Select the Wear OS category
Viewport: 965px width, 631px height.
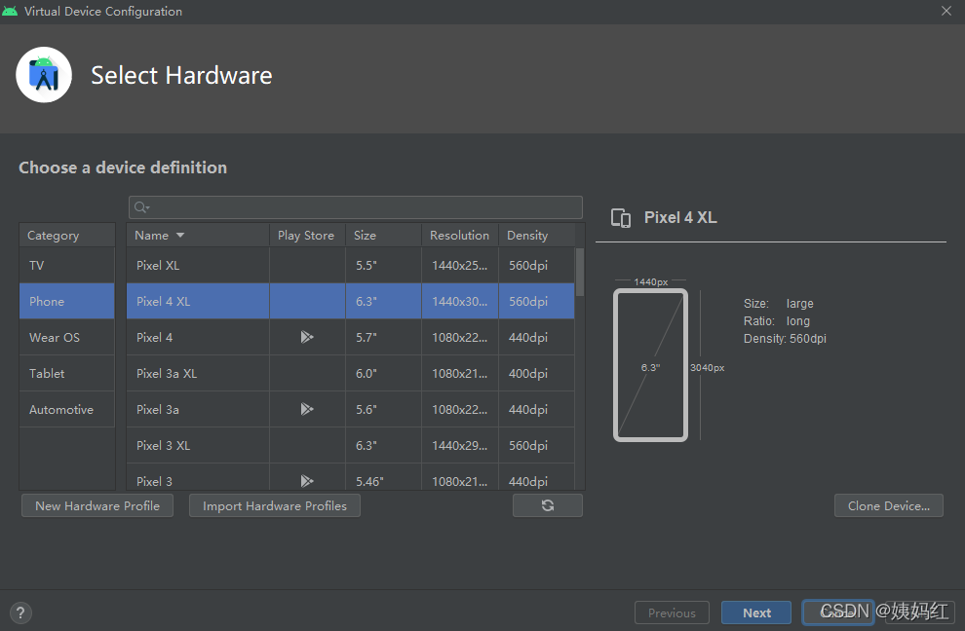67,337
